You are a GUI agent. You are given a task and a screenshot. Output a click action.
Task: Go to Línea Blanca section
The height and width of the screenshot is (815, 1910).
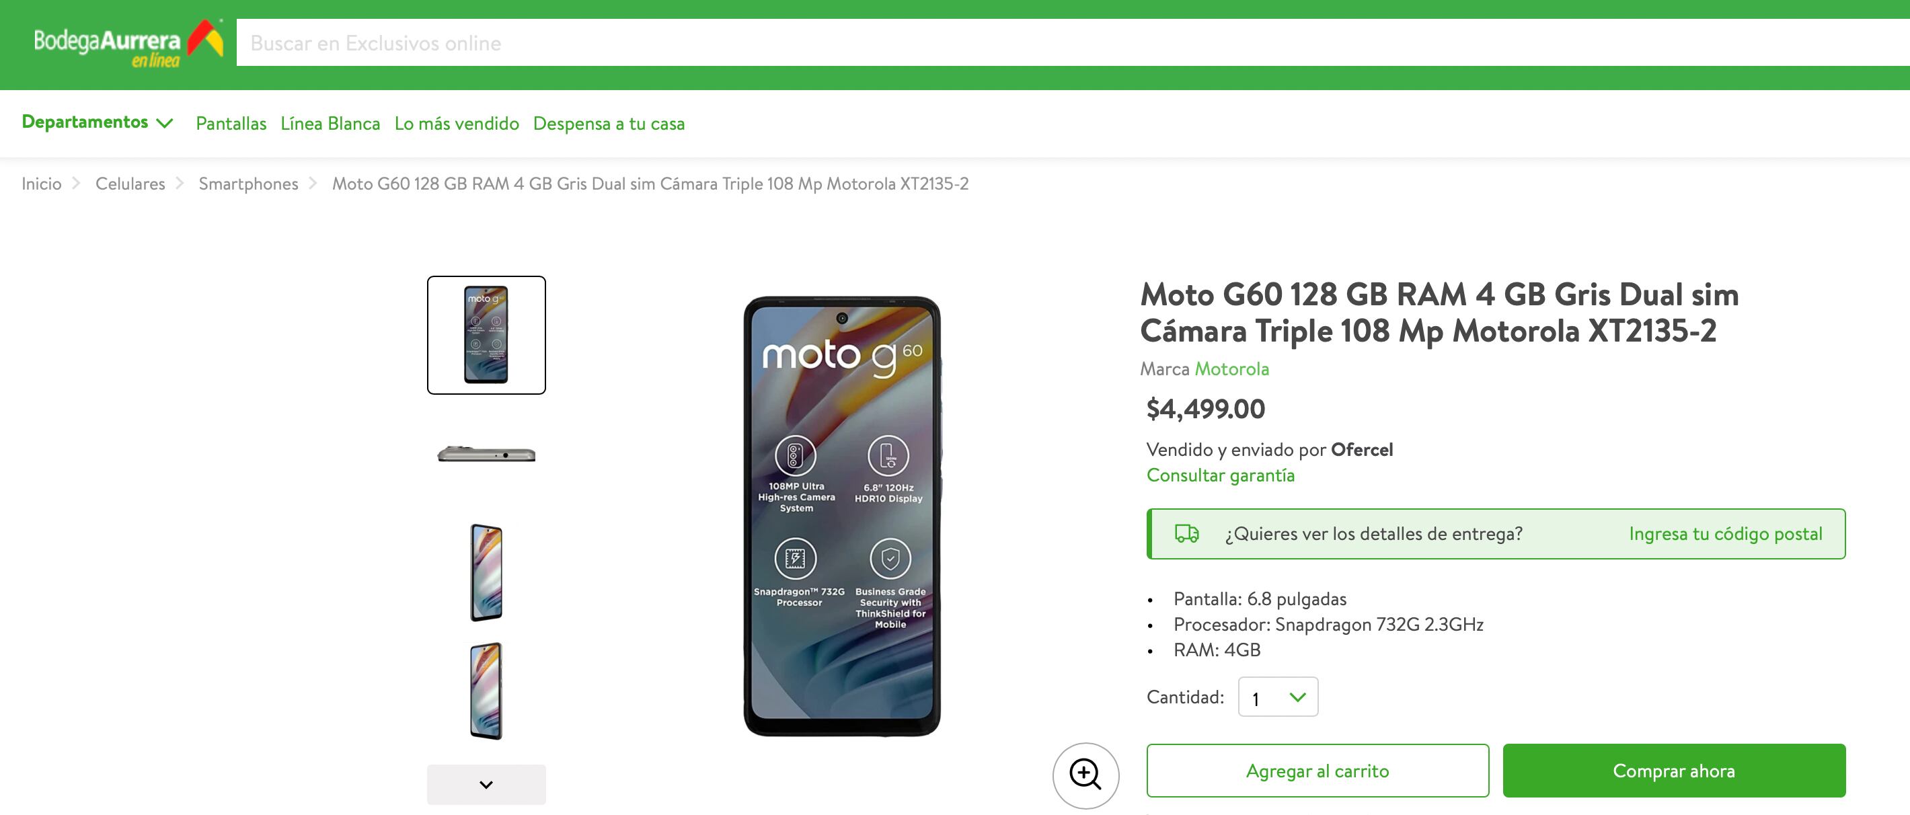point(330,124)
